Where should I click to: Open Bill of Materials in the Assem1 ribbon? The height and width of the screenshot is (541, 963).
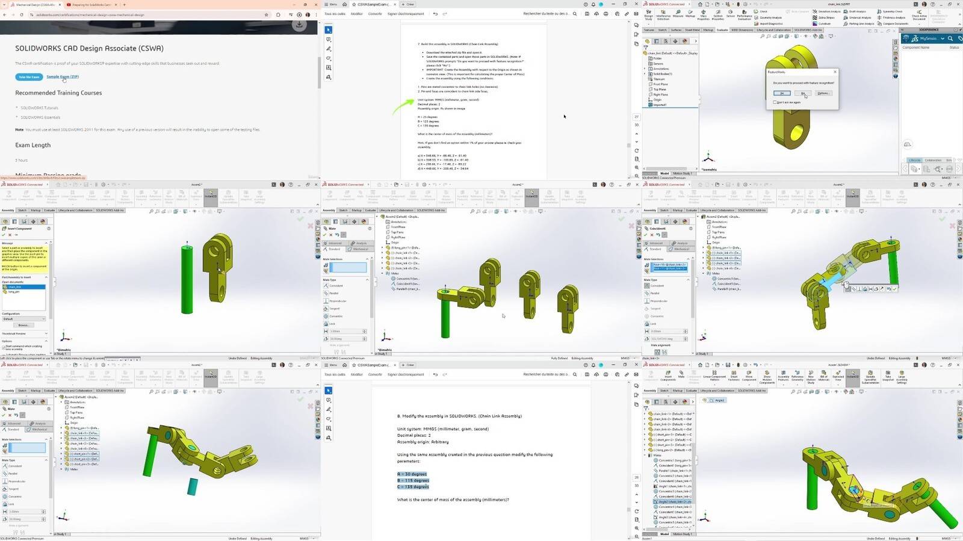click(823, 376)
